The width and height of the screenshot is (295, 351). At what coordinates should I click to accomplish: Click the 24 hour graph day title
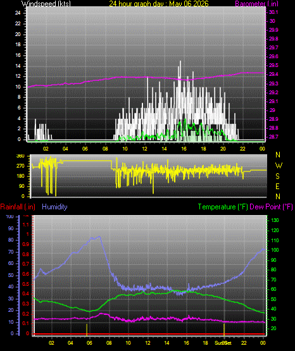(159, 3)
